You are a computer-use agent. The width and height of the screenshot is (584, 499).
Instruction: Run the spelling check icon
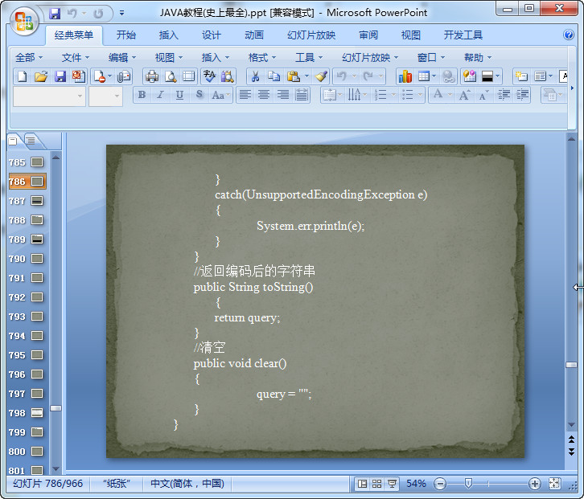pos(209,76)
